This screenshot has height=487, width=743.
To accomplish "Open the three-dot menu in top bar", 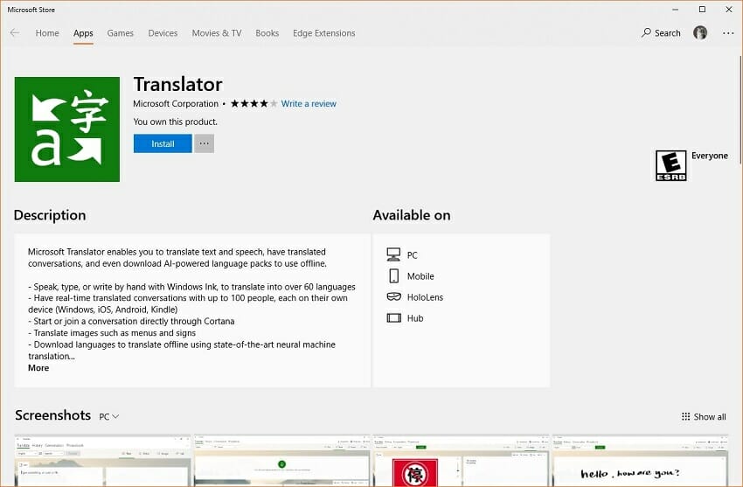I will 728,33.
